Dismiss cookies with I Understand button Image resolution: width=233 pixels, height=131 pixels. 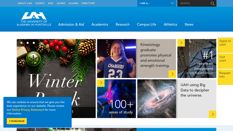(17, 121)
